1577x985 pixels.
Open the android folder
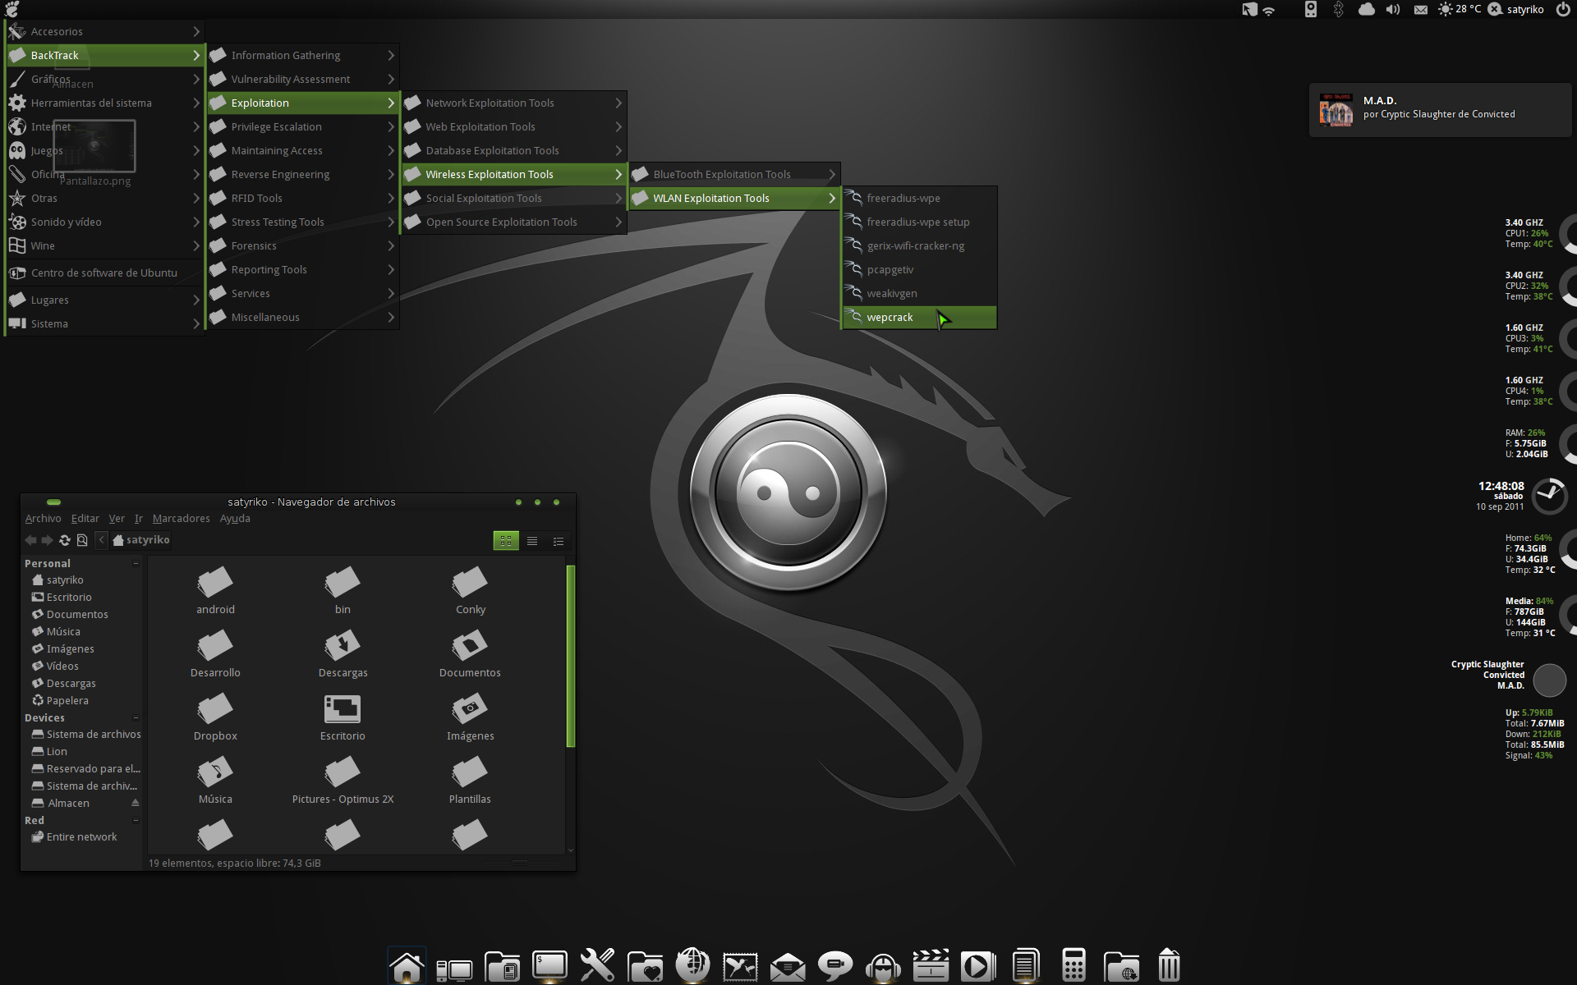[x=215, y=590]
